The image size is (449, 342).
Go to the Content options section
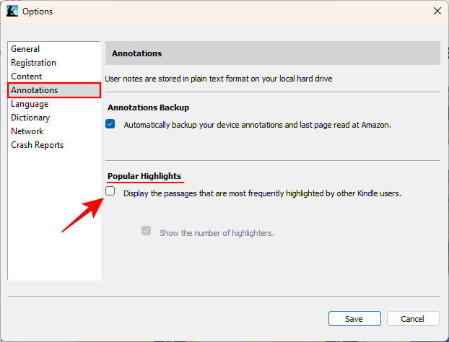[27, 76]
